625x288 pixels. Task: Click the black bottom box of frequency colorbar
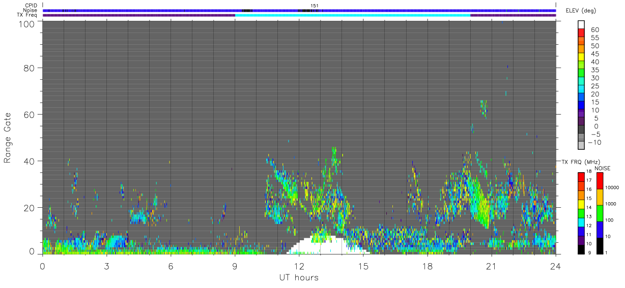point(581,248)
